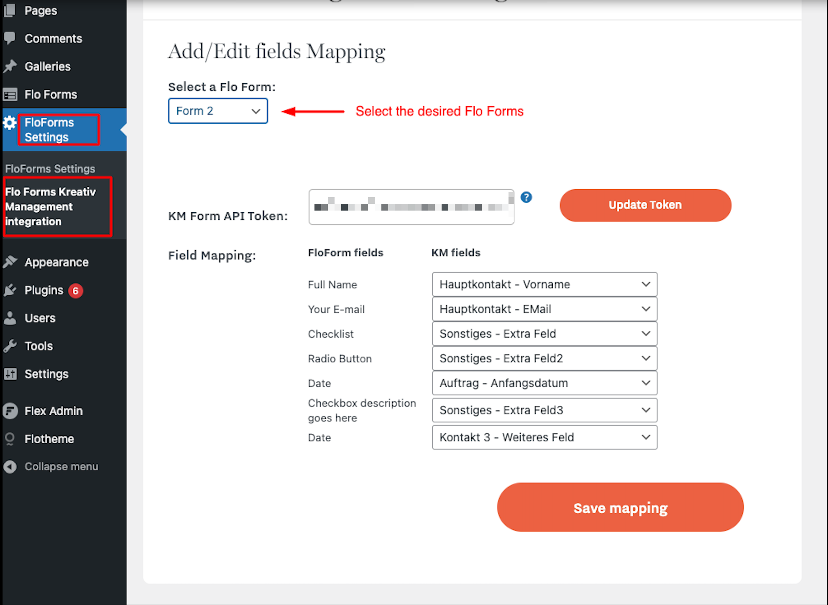Open the Your E-mail mapping dropdown
Image resolution: width=828 pixels, height=605 pixels.
[544, 309]
